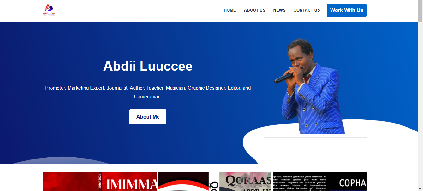The image size is (423, 191).
Task: Click the gray line below the photo
Action: (315, 137)
